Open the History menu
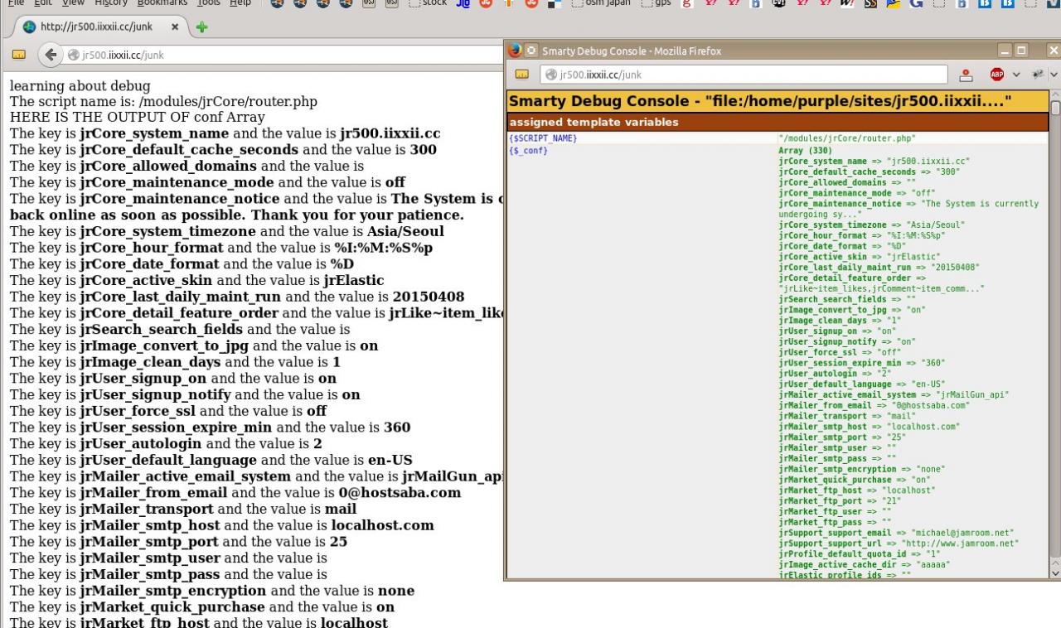The height and width of the screenshot is (628, 1061). (110, 3)
